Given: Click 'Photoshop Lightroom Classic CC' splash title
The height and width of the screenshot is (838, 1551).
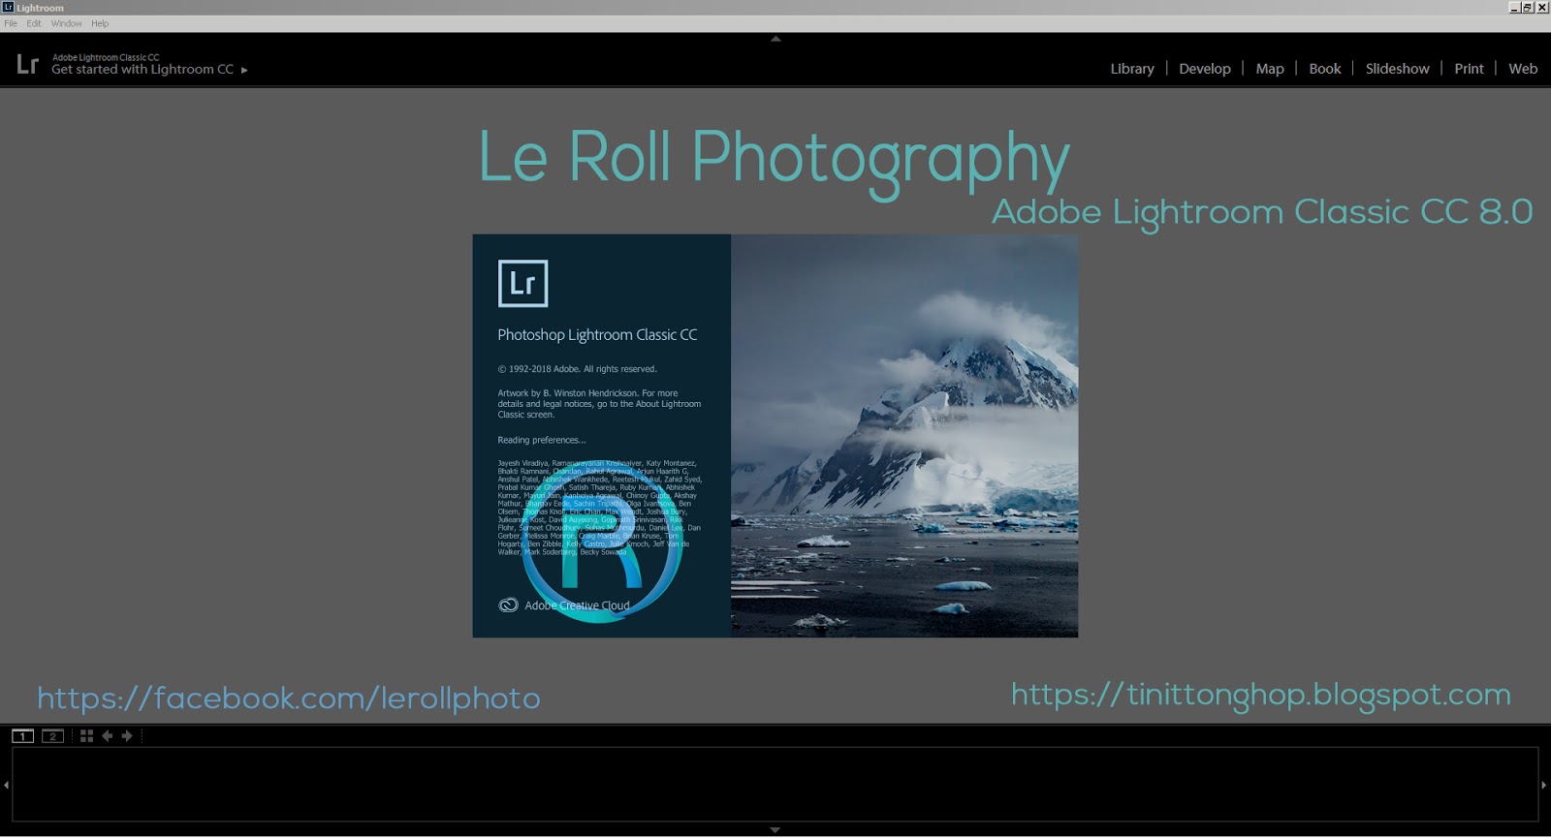Looking at the screenshot, I should coord(597,335).
